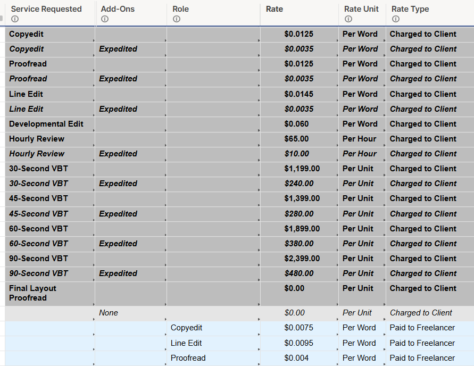The image size is (474, 366).
Task: Open Rate Unit dropdown showing Per Hour italic
Action: point(362,154)
